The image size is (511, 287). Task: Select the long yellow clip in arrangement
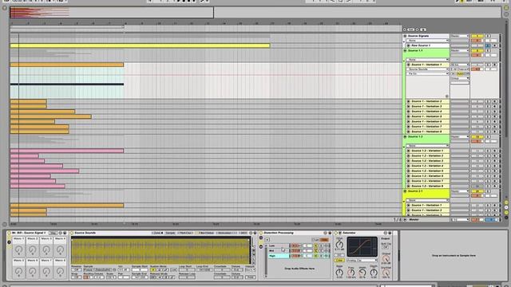click(x=141, y=46)
